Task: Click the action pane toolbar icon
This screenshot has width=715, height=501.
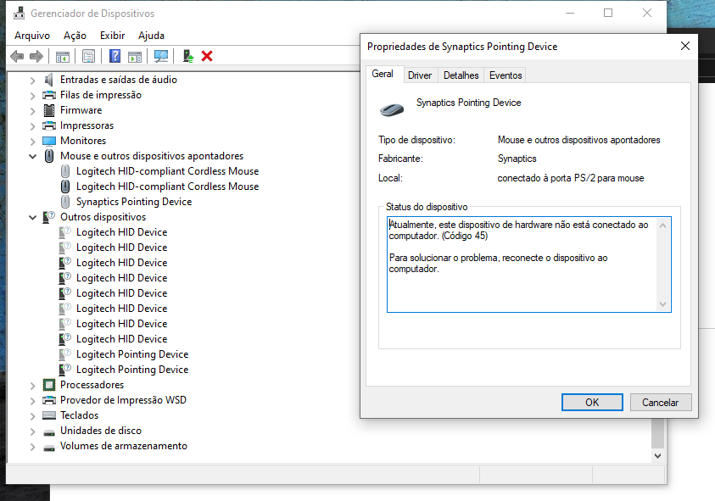Action: coord(134,56)
